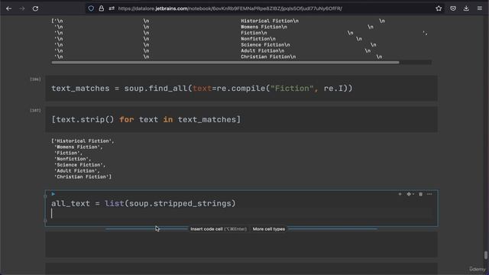The height and width of the screenshot is (275, 489).
Task: Click in the text.strip() list comprehension cell
Action: pos(241,119)
